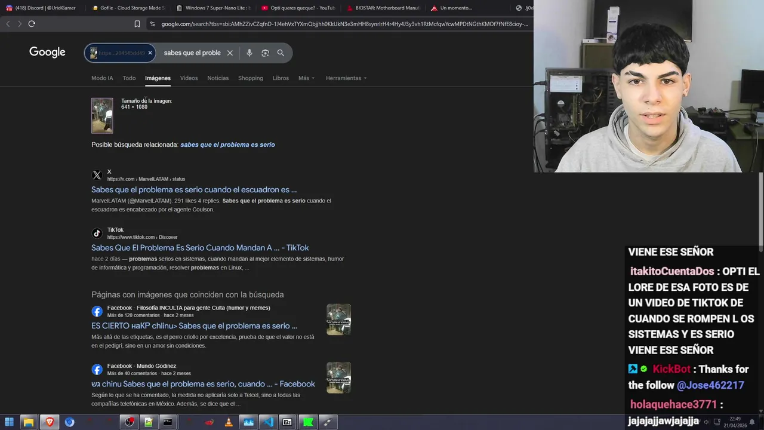Expand the Herramientas dropdown
The width and height of the screenshot is (764, 430).
click(346, 78)
